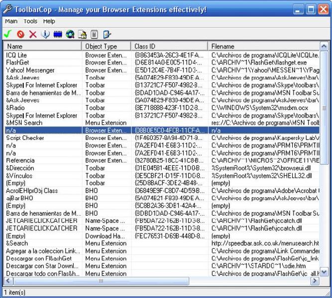This screenshot has height=298, width=332.
Task: Sort by the Name column header
Action: [43, 46]
